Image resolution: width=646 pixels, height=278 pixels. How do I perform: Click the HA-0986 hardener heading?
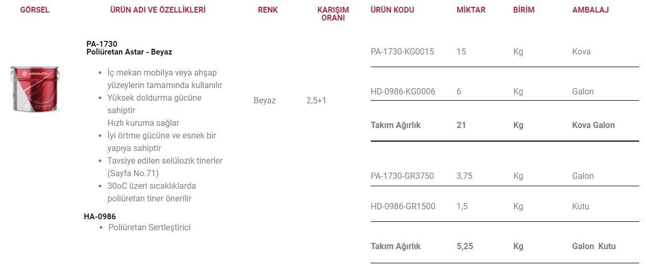tap(100, 217)
